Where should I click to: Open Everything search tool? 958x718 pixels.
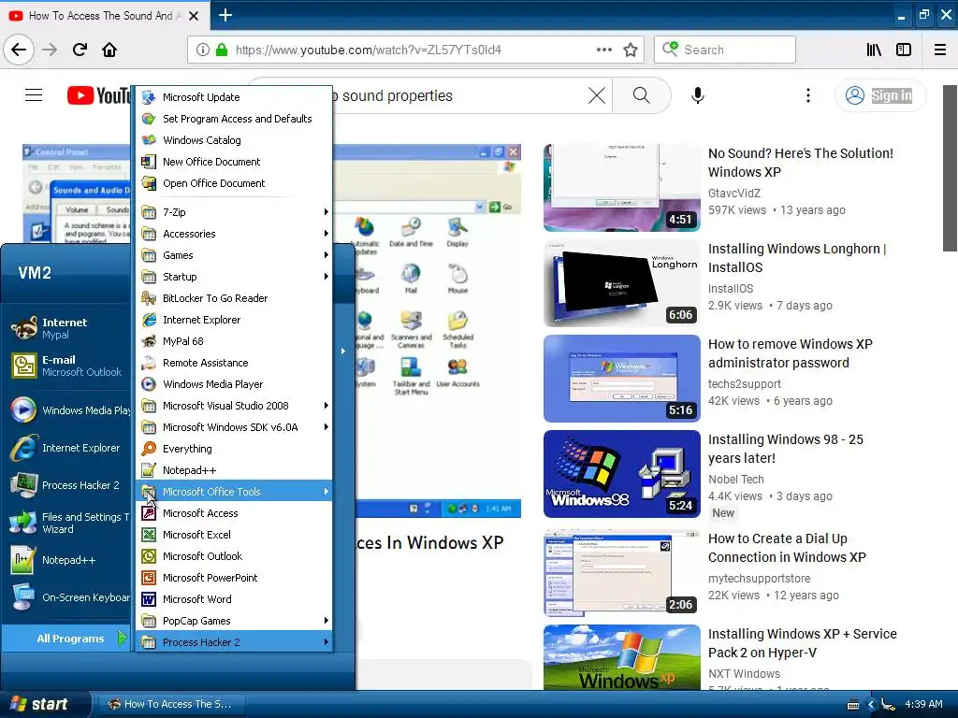click(234, 448)
